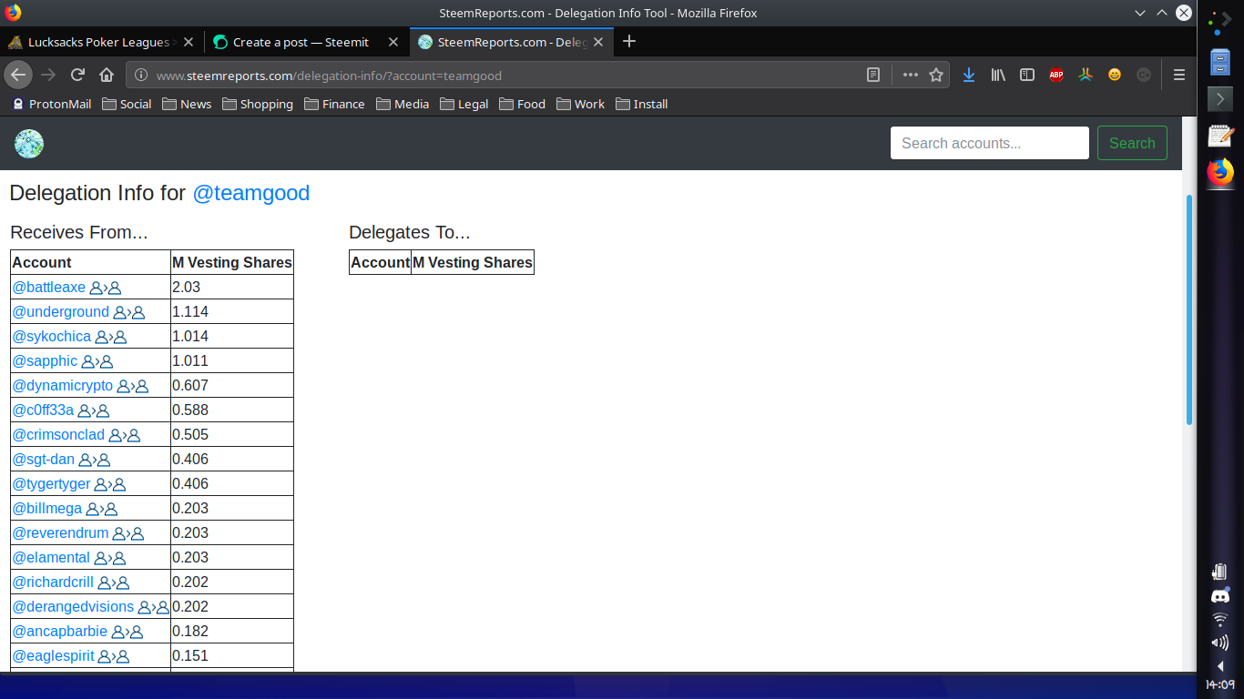1244x699 pixels.
Task: Open the notepad icon in side panel
Action: [1220, 136]
